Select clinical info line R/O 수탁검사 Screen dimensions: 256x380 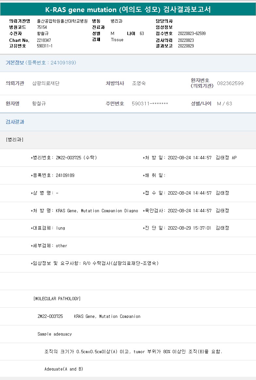coord(121,263)
